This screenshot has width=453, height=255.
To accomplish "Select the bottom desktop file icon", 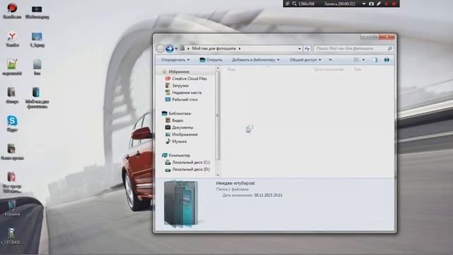I will (x=11, y=236).
